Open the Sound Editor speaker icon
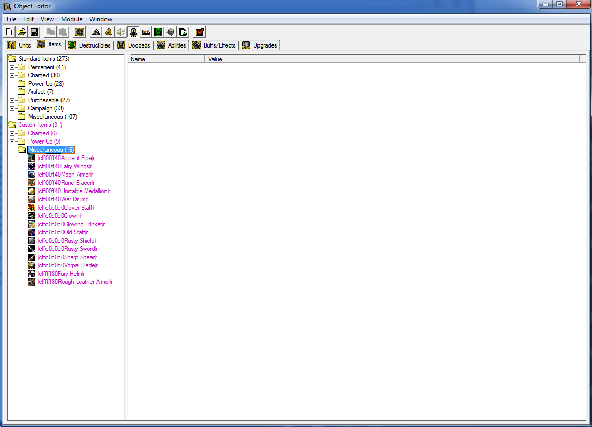592x427 pixels. point(121,32)
